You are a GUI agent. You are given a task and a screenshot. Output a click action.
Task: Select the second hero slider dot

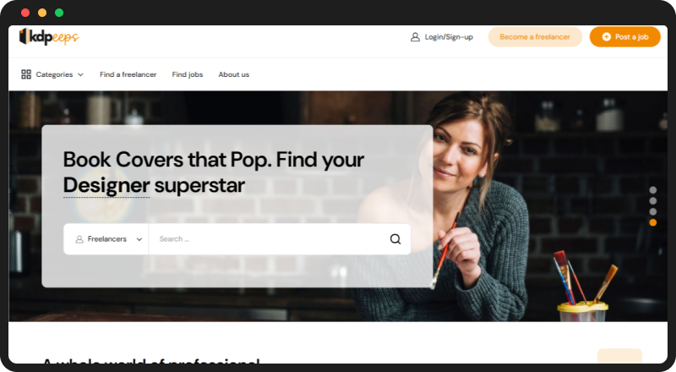pos(652,200)
